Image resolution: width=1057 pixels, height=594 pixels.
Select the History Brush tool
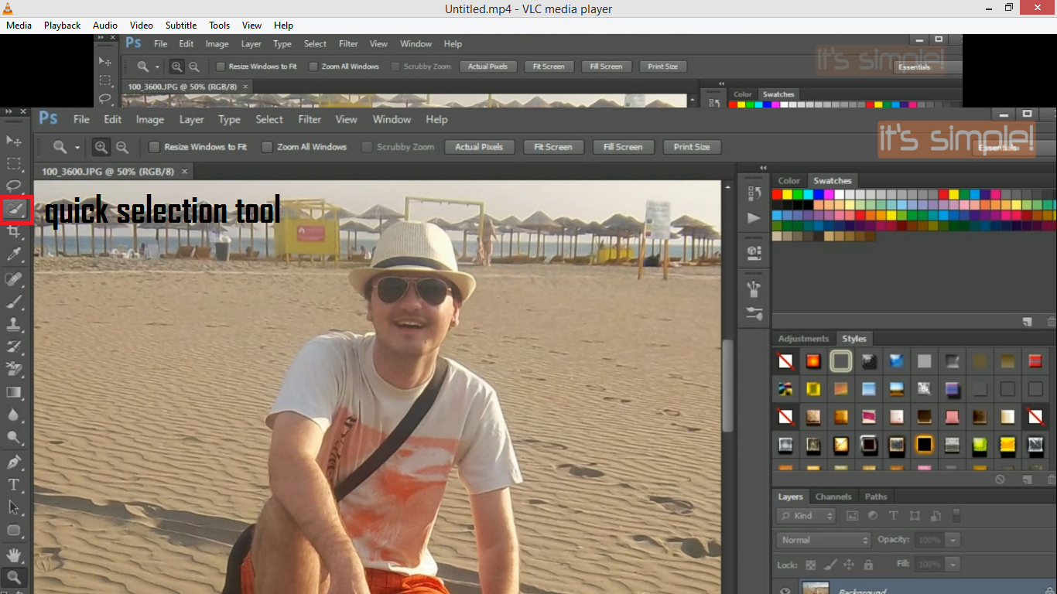pyautogui.click(x=14, y=346)
